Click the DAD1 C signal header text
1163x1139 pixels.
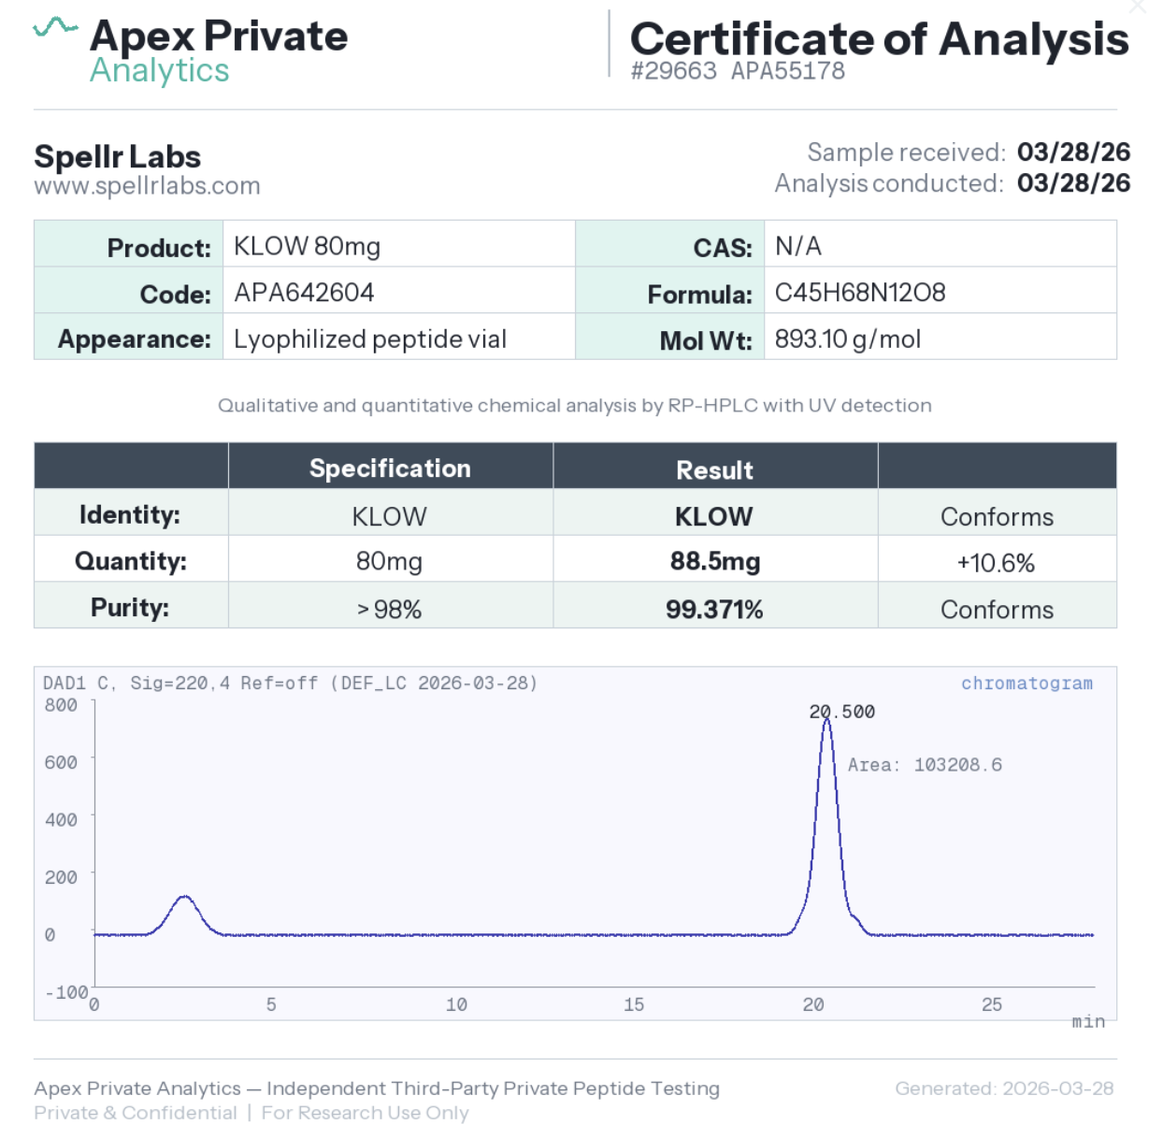[x=290, y=684]
